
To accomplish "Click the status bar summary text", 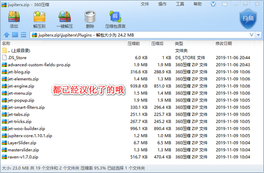I will coord(73,168).
